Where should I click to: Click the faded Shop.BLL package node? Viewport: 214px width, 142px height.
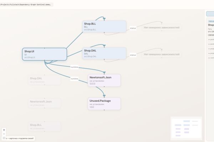[45, 126]
